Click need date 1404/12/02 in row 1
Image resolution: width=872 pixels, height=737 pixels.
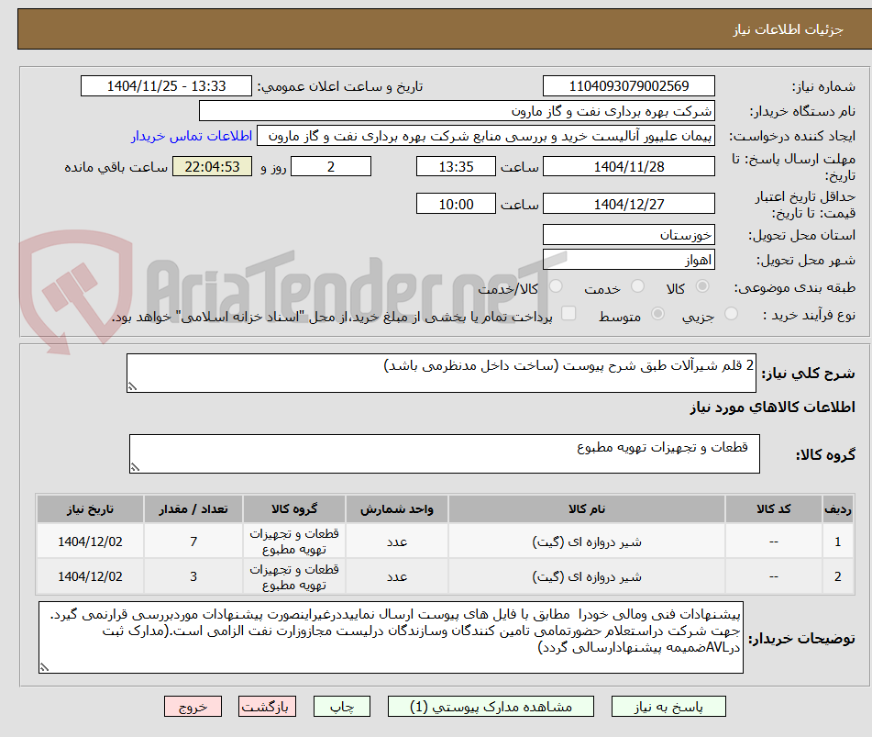click(x=90, y=542)
